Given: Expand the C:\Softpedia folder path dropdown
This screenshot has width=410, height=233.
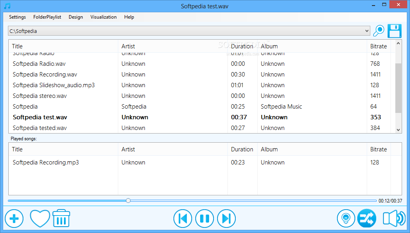Looking at the screenshot, I should (x=367, y=31).
